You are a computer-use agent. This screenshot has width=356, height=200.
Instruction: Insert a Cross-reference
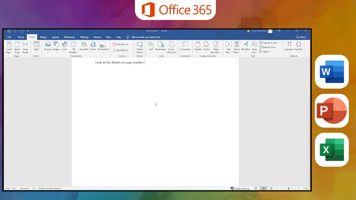click(171, 47)
